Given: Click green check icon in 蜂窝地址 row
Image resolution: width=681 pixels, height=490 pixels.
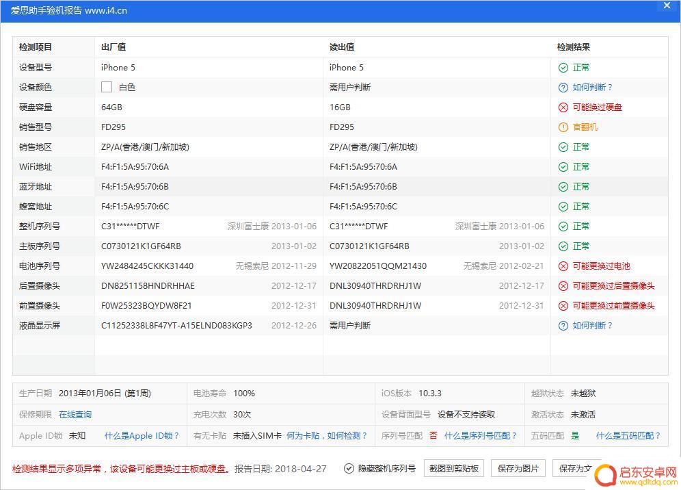Looking at the screenshot, I should coord(563,207).
